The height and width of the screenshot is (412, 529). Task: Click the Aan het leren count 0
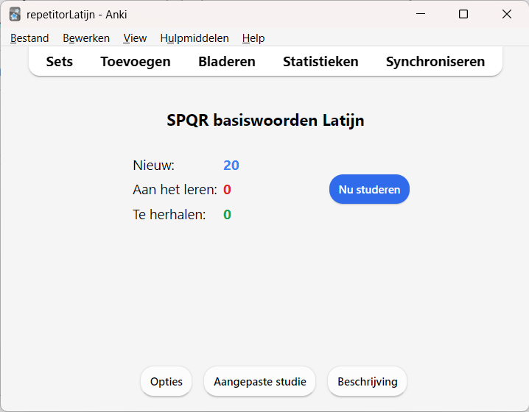pos(227,190)
